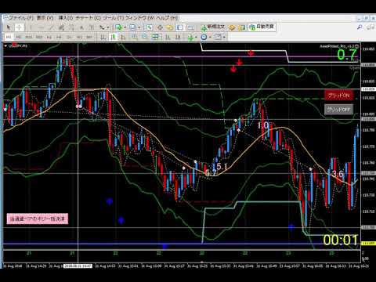Viewport: 376px width, 282px height.
Task: Click the search magnifier icon
Action: [360, 27]
